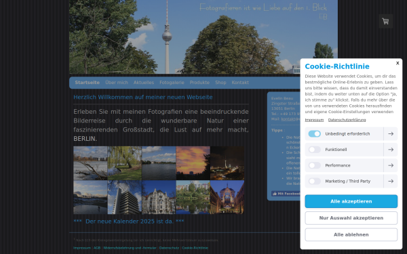
Task: Open willow tree park thumbnail
Action: pyautogui.click(x=125, y=163)
